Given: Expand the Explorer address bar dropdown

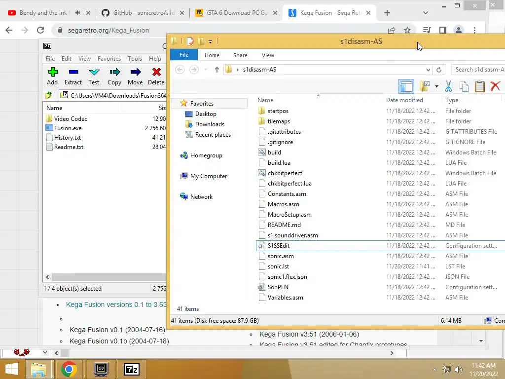Looking at the screenshot, I should tap(428, 70).
